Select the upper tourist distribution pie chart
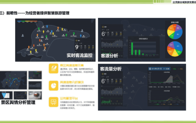The width and height of the screenshot is (196, 123). [175, 31]
